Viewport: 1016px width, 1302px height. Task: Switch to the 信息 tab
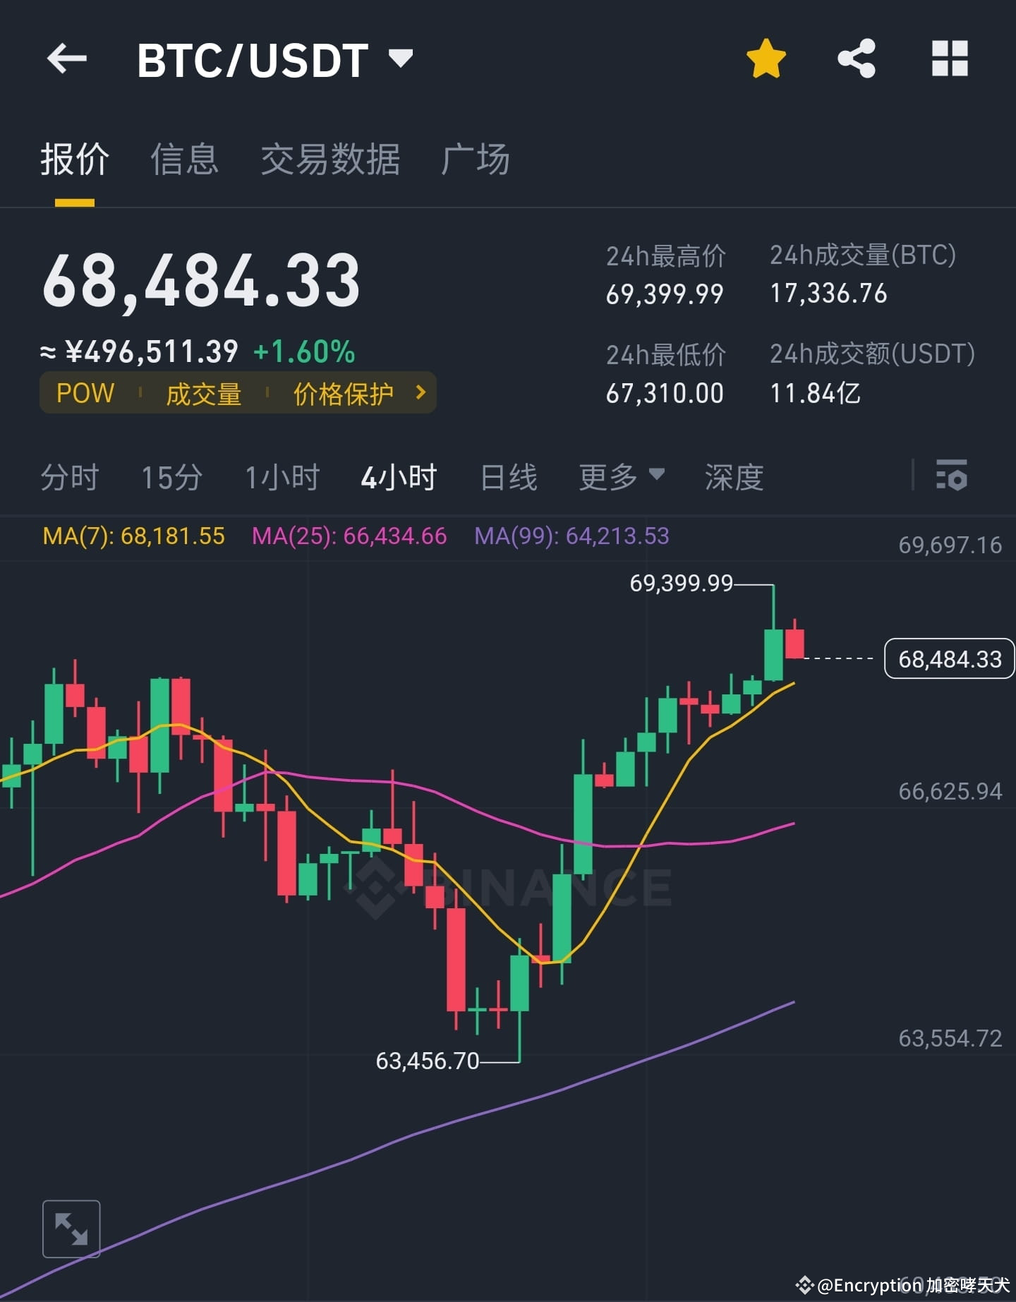(185, 160)
